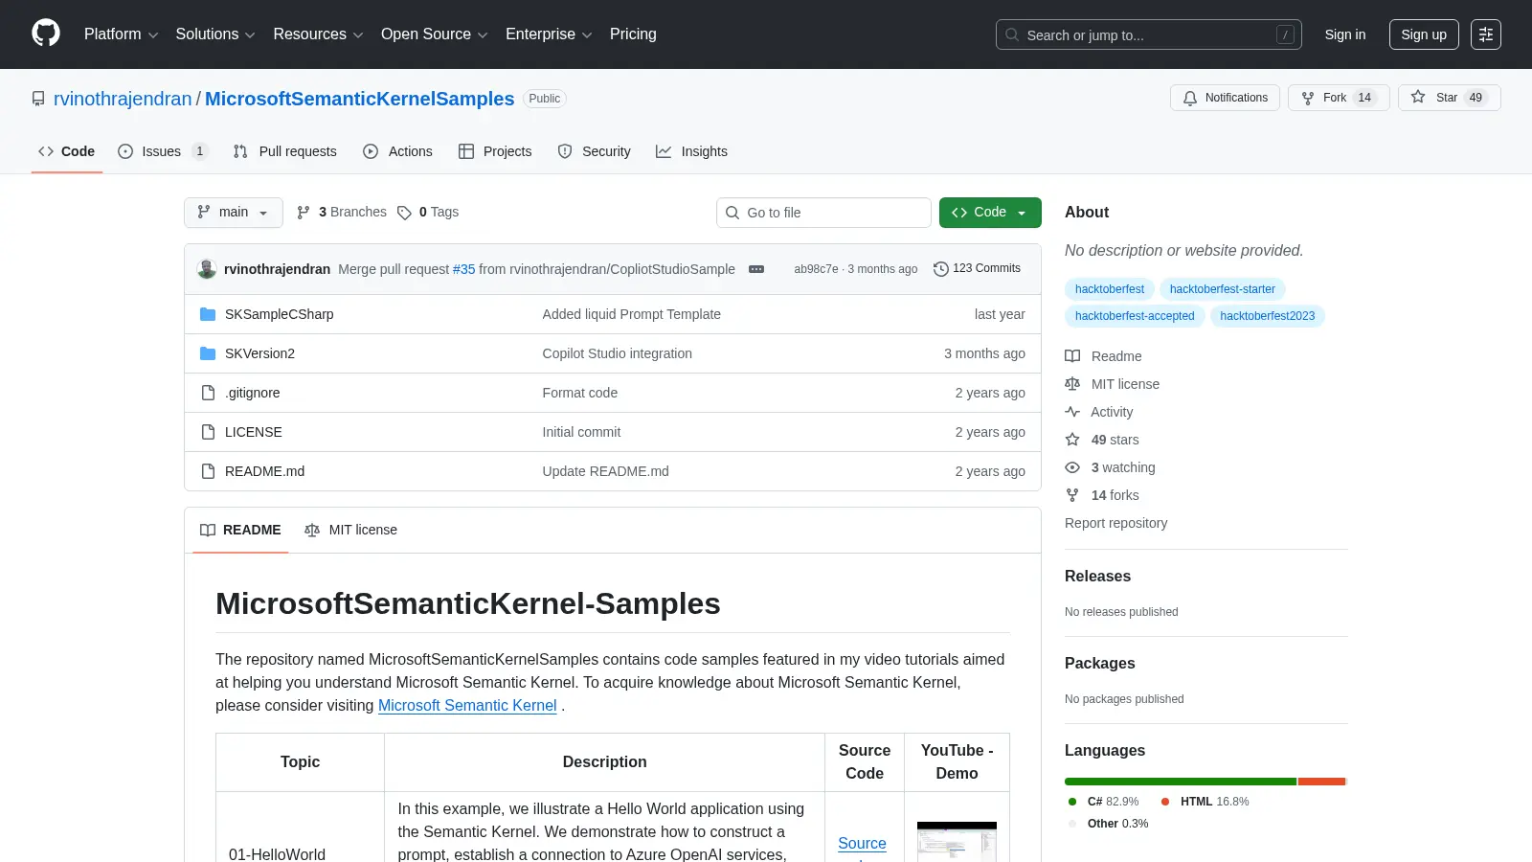Expand the Platform menu

pyautogui.click(x=121, y=34)
